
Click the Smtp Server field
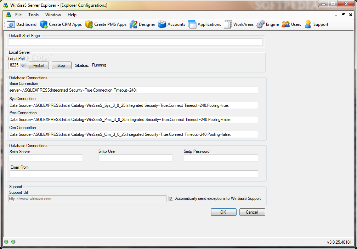coord(46,158)
